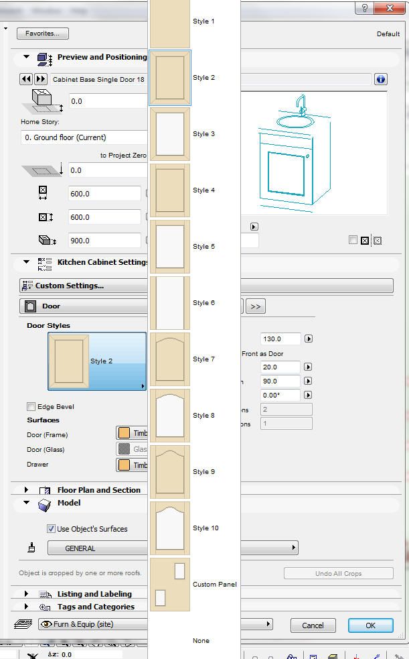This screenshot has width=409, height=659.
Task: Click arrow below 3D preview
Action: tap(254, 227)
